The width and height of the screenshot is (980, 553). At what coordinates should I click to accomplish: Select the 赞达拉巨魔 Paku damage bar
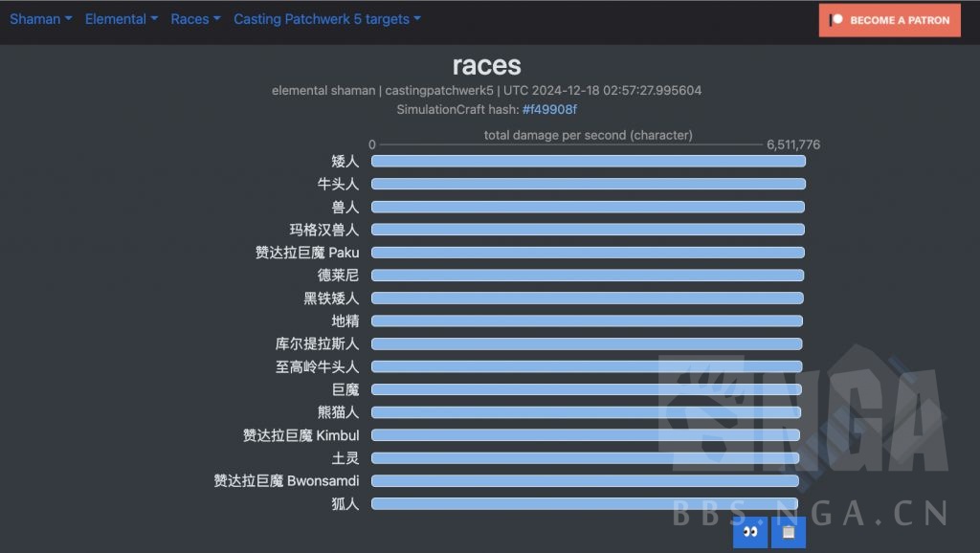click(x=588, y=252)
